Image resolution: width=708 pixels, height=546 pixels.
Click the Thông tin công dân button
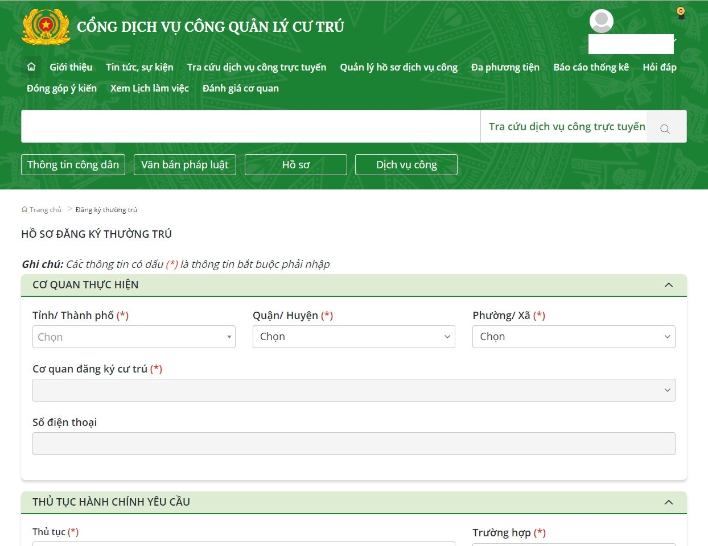coord(73,164)
